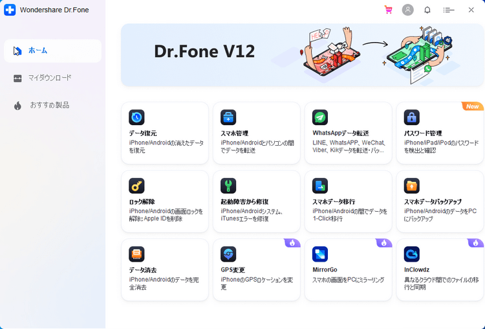Image resolution: width=485 pixels, height=329 pixels.
Task: Click the パスワード管理 padlock icon
Action: click(412, 117)
